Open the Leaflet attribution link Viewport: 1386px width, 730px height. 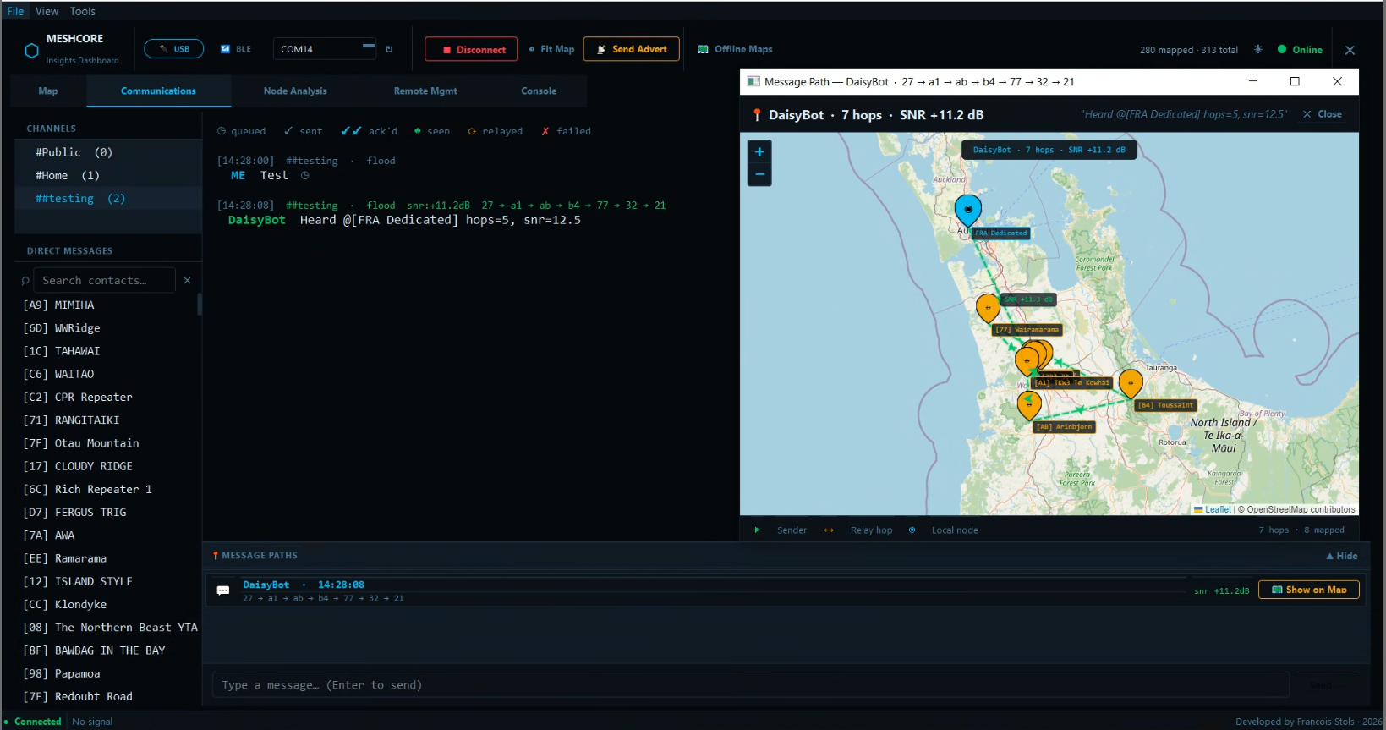tap(1218, 509)
